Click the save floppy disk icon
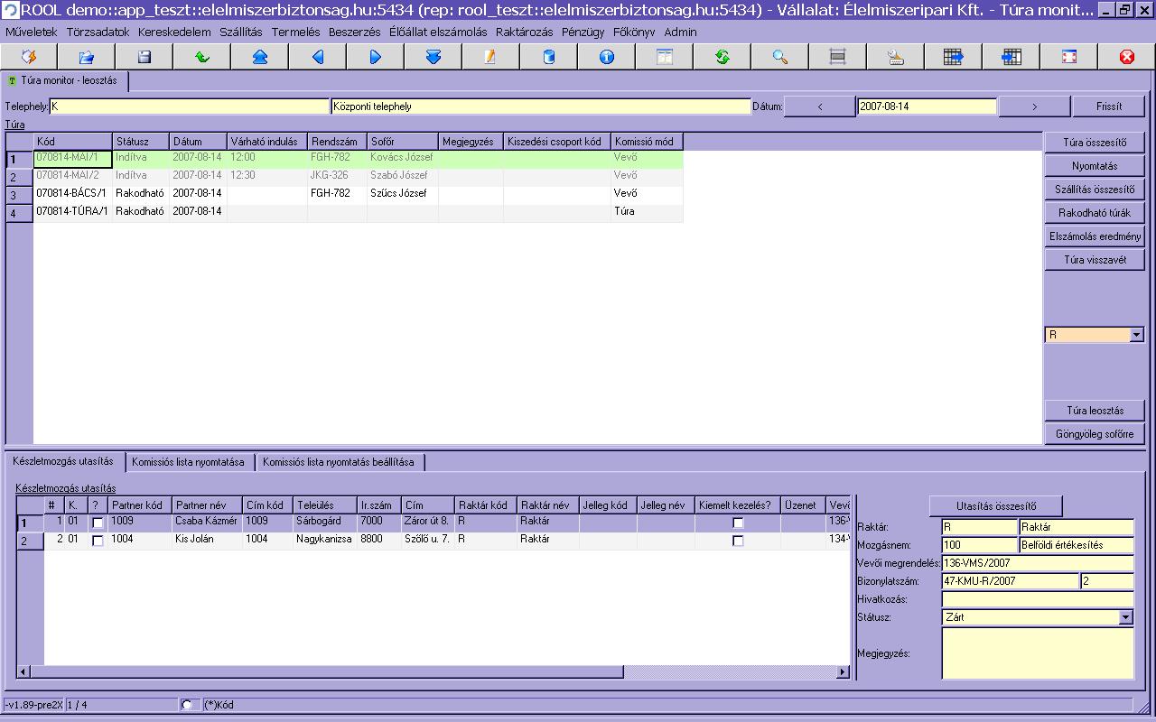The height and width of the screenshot is (722, 1156). pos(144,57)
